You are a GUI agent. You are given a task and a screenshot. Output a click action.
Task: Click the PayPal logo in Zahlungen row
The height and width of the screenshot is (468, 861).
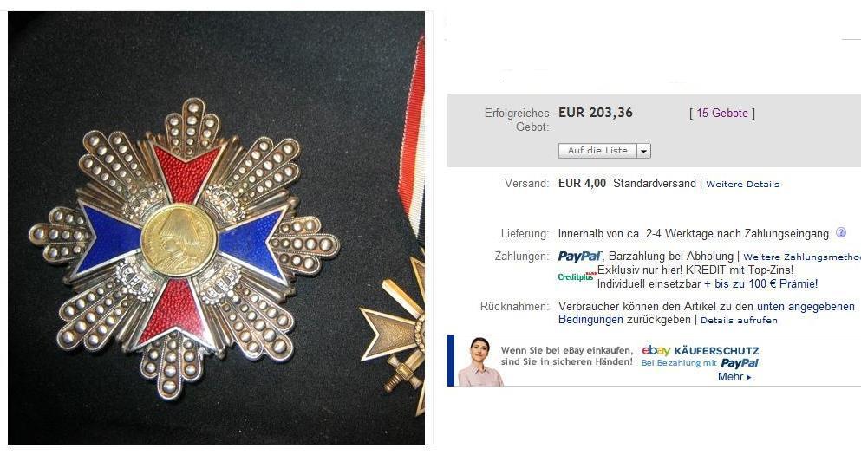(580, 257)
